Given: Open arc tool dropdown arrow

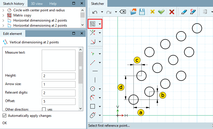Looking at the screenshot, I should coord(100,98).
